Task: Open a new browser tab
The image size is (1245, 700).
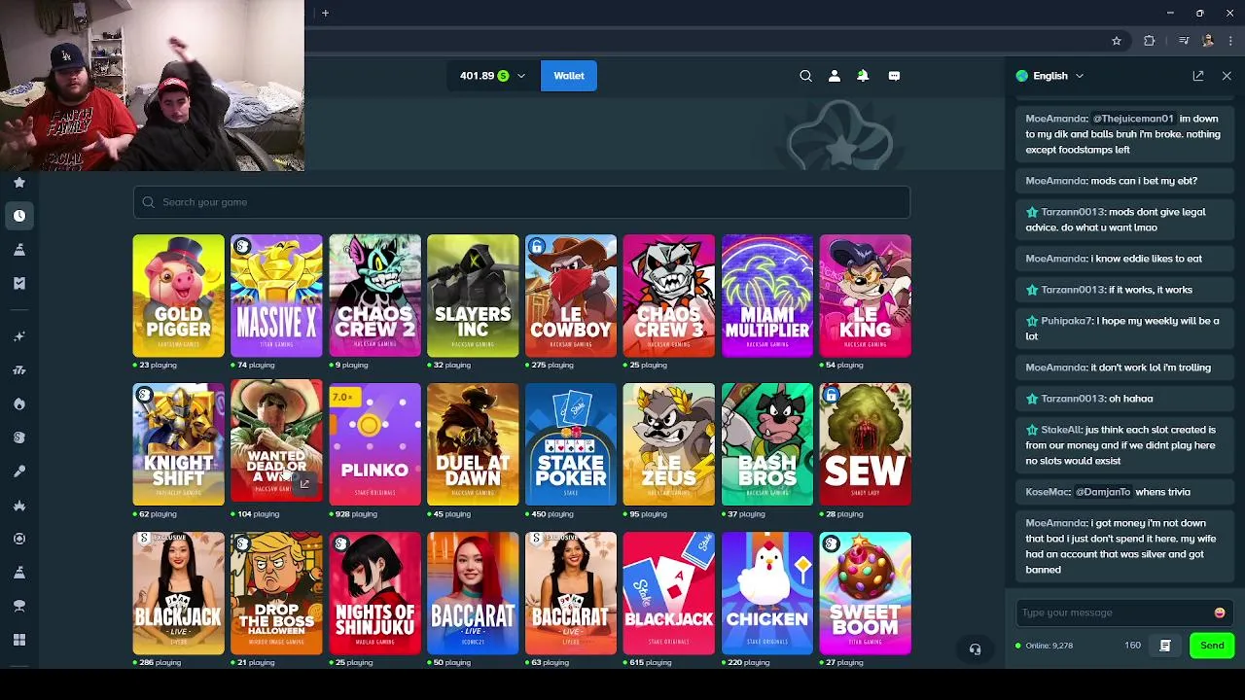Action: click(x=325, y=13)
